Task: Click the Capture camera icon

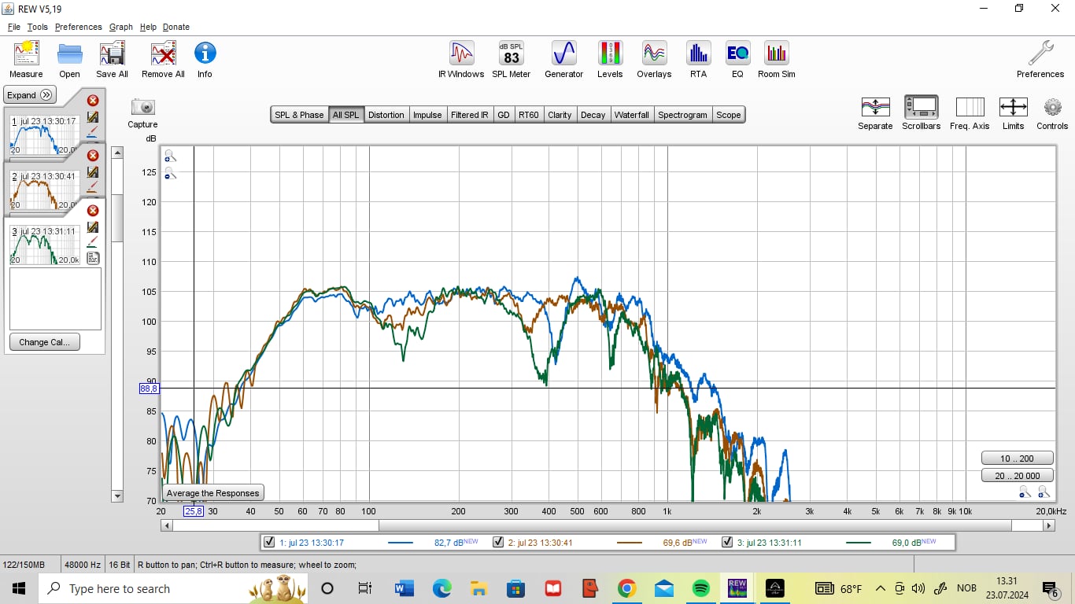Action: [x=142, y=108]
